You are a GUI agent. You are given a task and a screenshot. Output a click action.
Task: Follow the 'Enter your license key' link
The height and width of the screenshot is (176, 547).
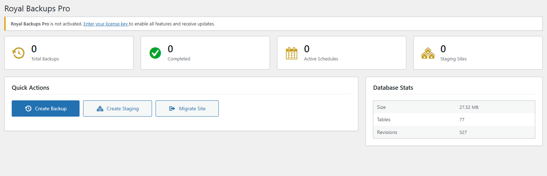[x=106, y=24]
